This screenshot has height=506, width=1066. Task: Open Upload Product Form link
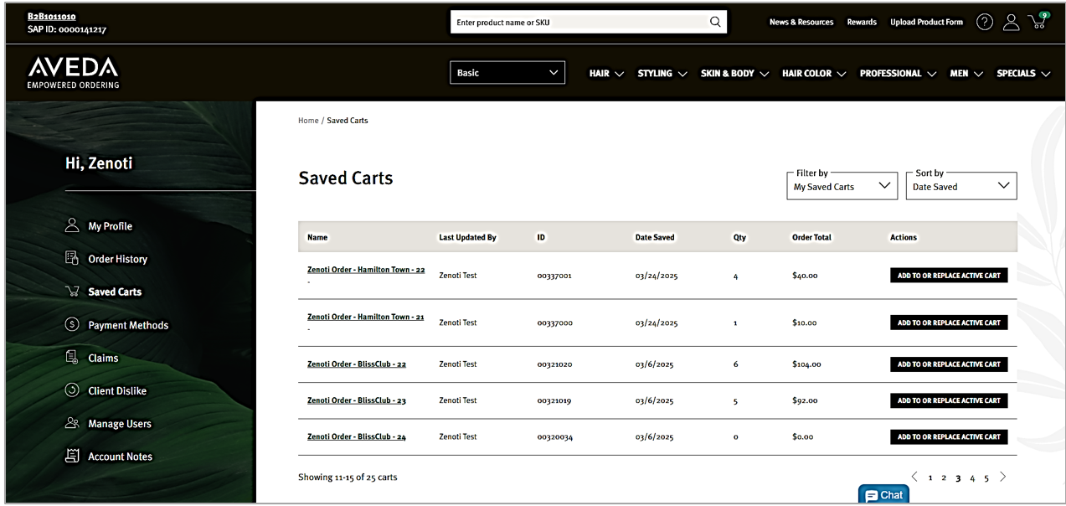pos(926,23)
